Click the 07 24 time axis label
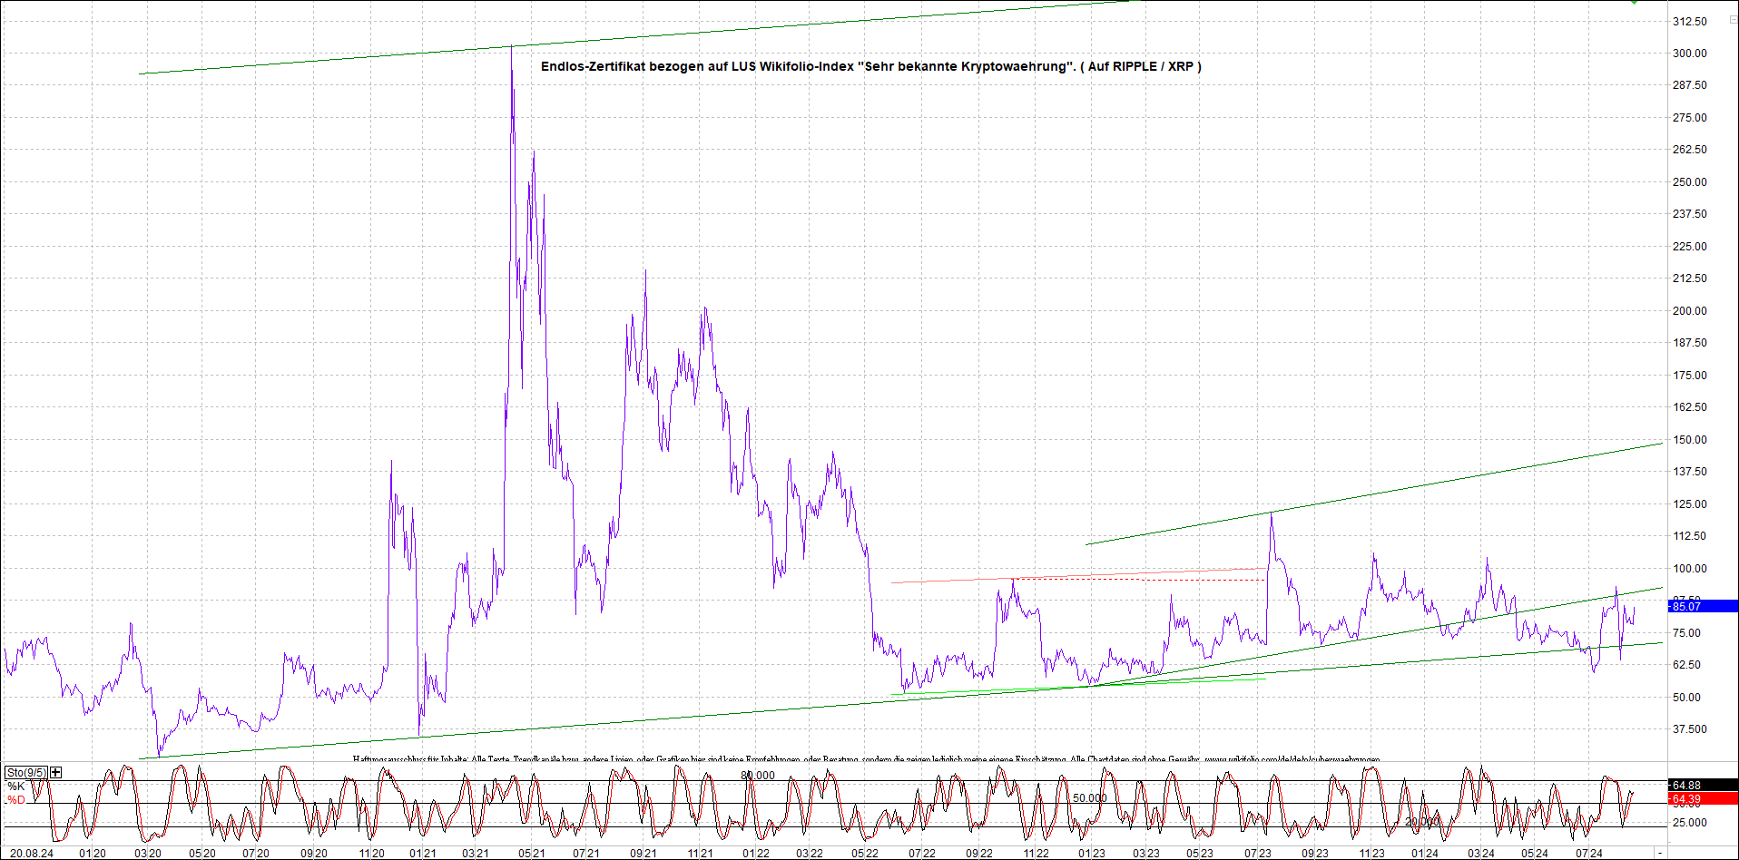 click(x=1588, y=854)
